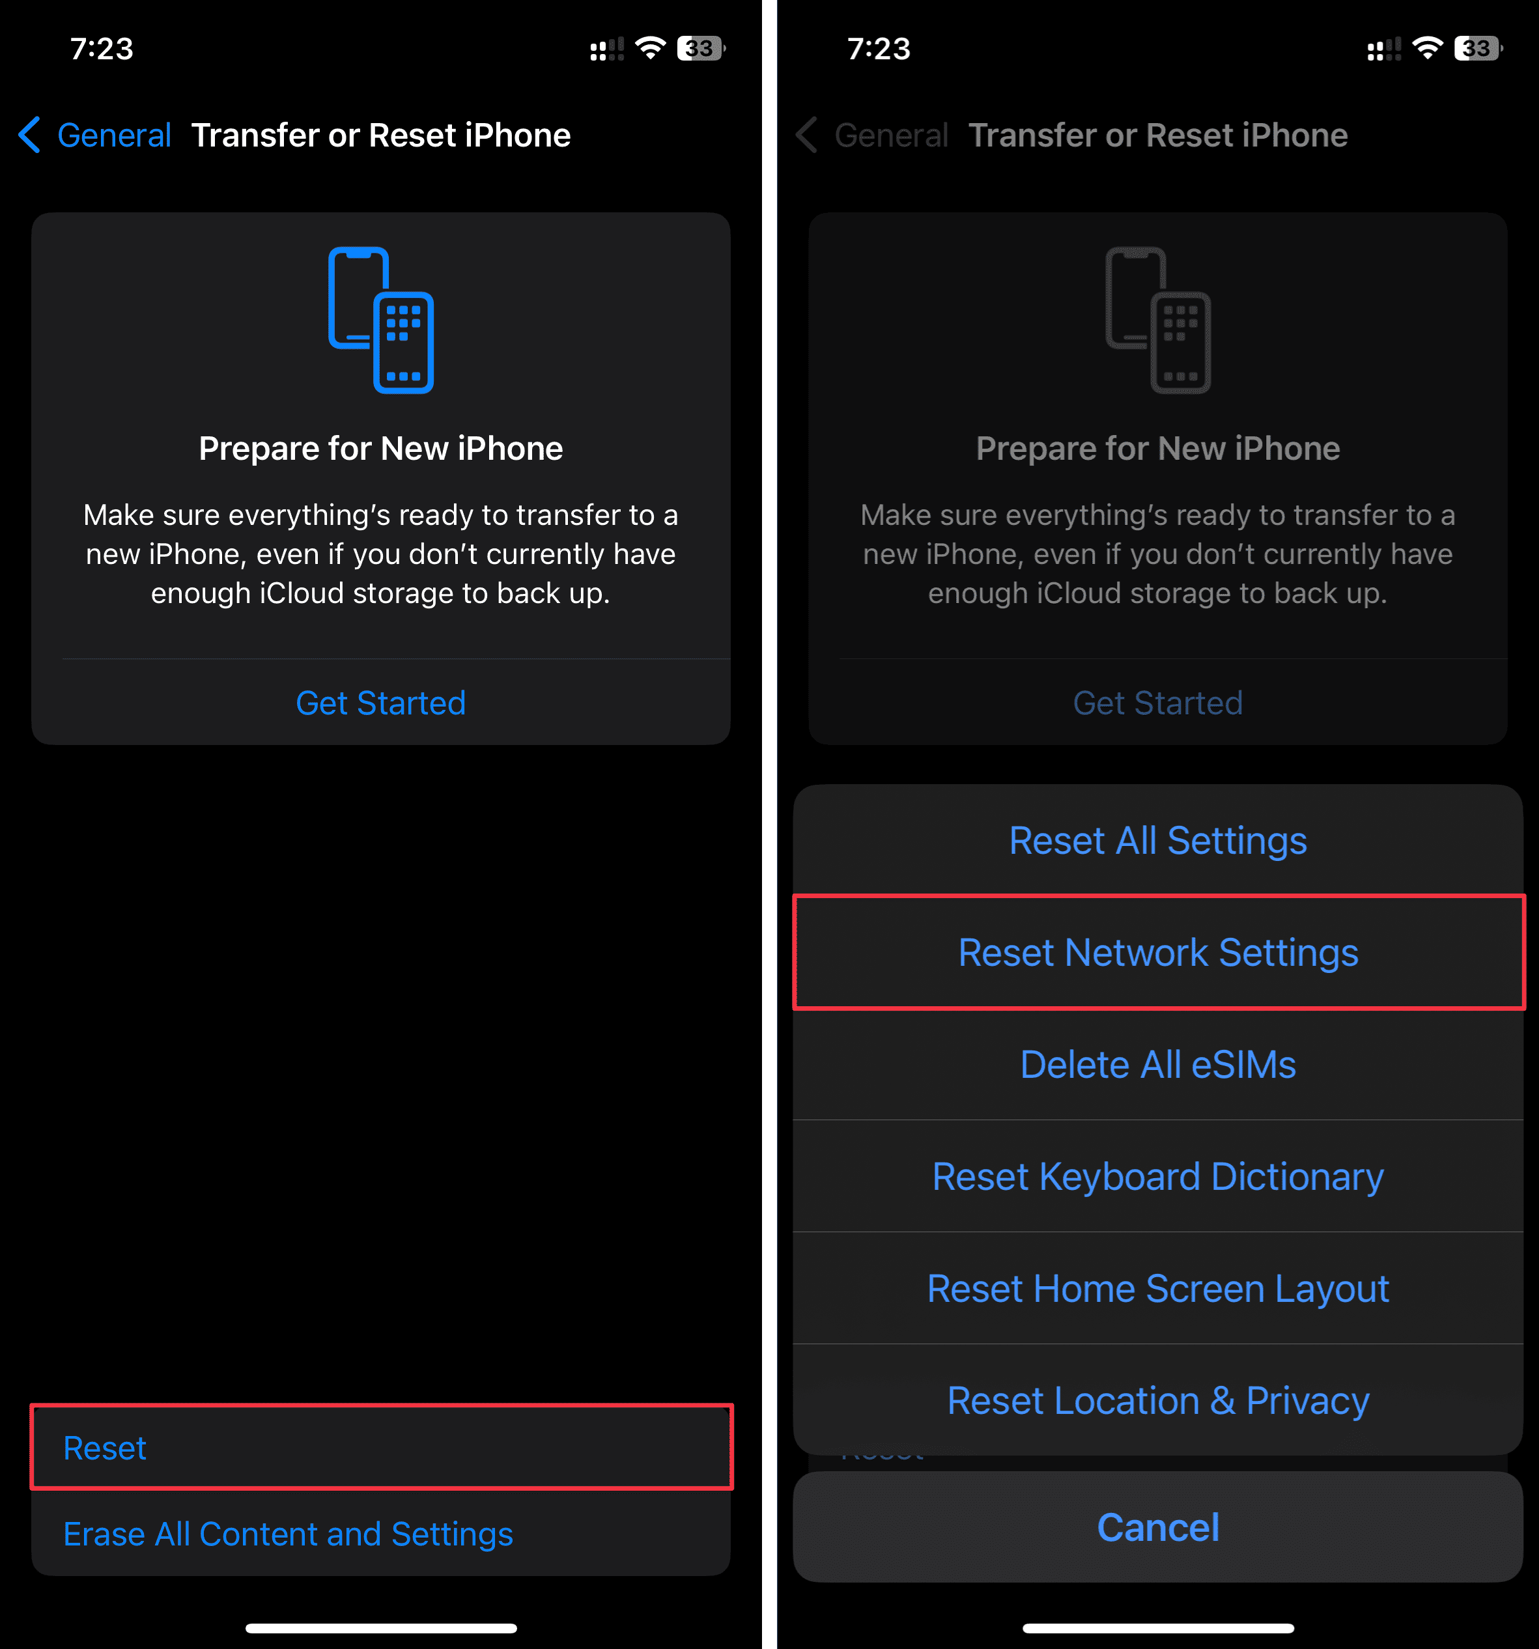Tap the Wi-Fi icon in right status bar
Image resolution: width=1539 pixels, height=1649 pixels.
click(1428, 48)
